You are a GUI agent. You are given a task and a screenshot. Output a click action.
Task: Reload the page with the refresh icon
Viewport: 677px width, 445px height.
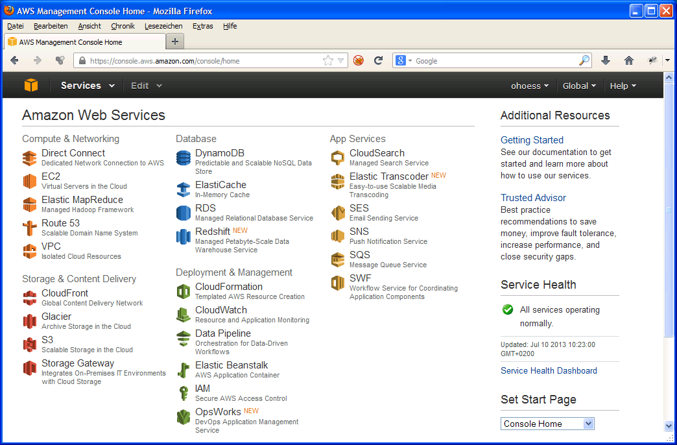pyautogui.click(x=378, y=60)
